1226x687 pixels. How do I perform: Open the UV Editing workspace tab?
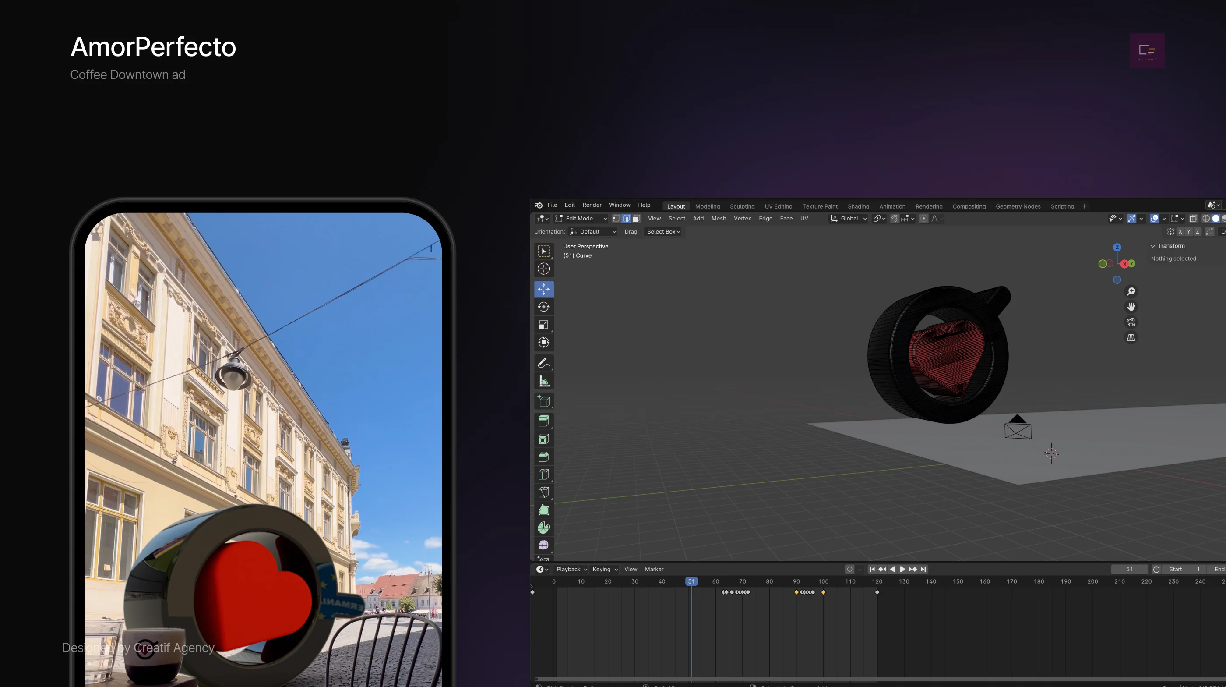coord(775,206)
